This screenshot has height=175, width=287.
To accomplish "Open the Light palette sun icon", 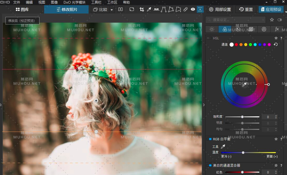I will coord(212,29).
